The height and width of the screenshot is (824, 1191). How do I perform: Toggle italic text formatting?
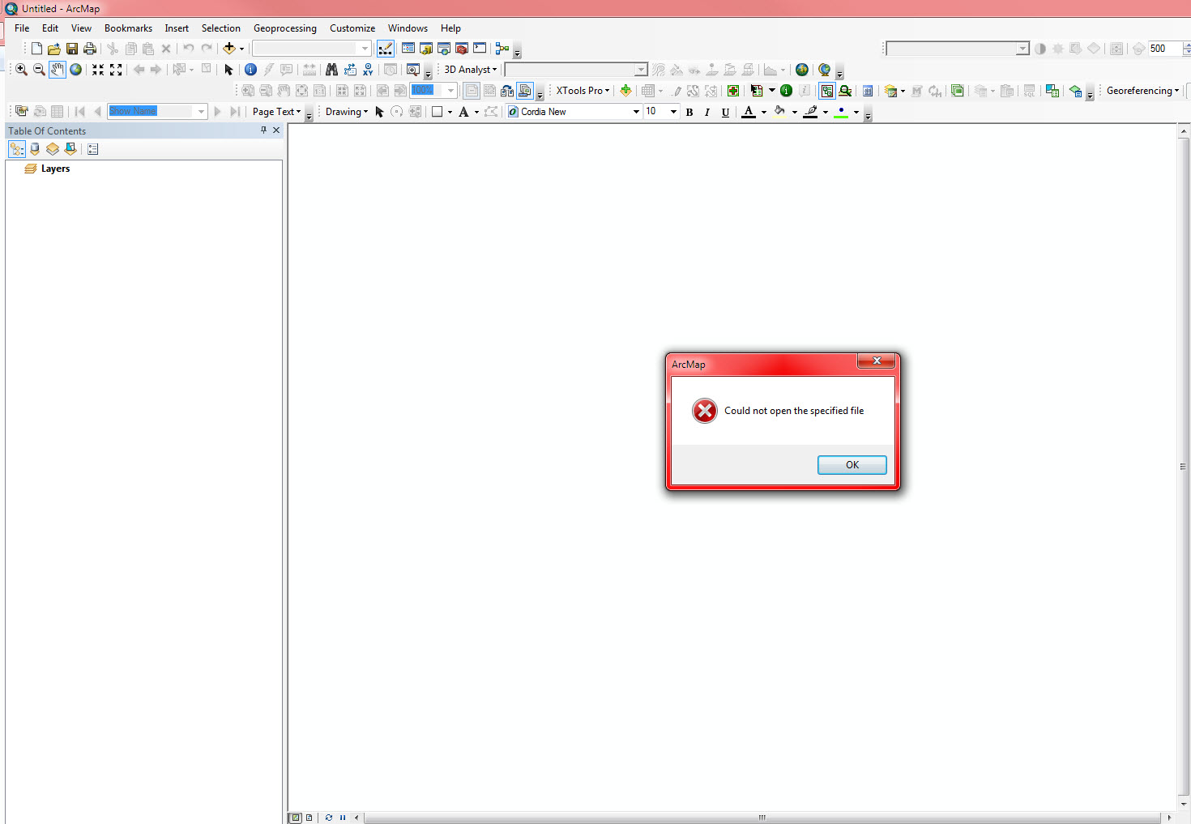(707, 112)
